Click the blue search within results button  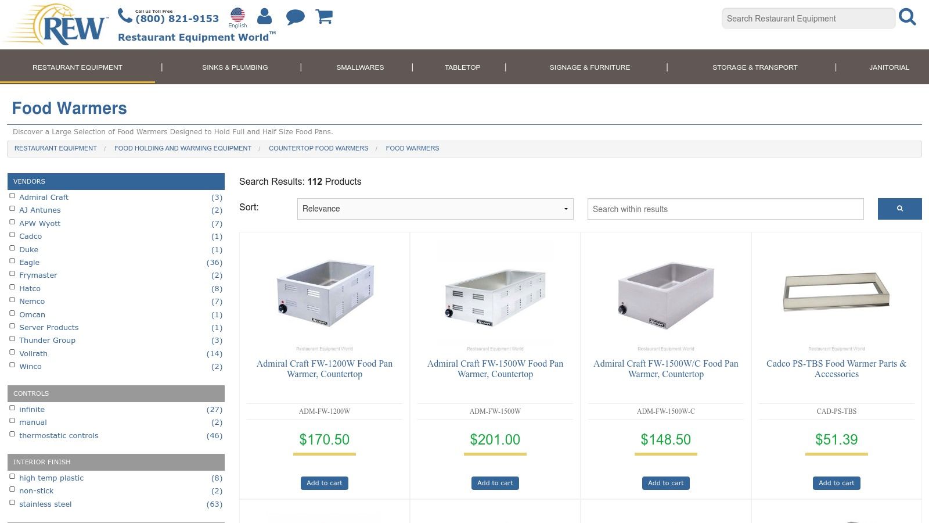click(899, 209)
